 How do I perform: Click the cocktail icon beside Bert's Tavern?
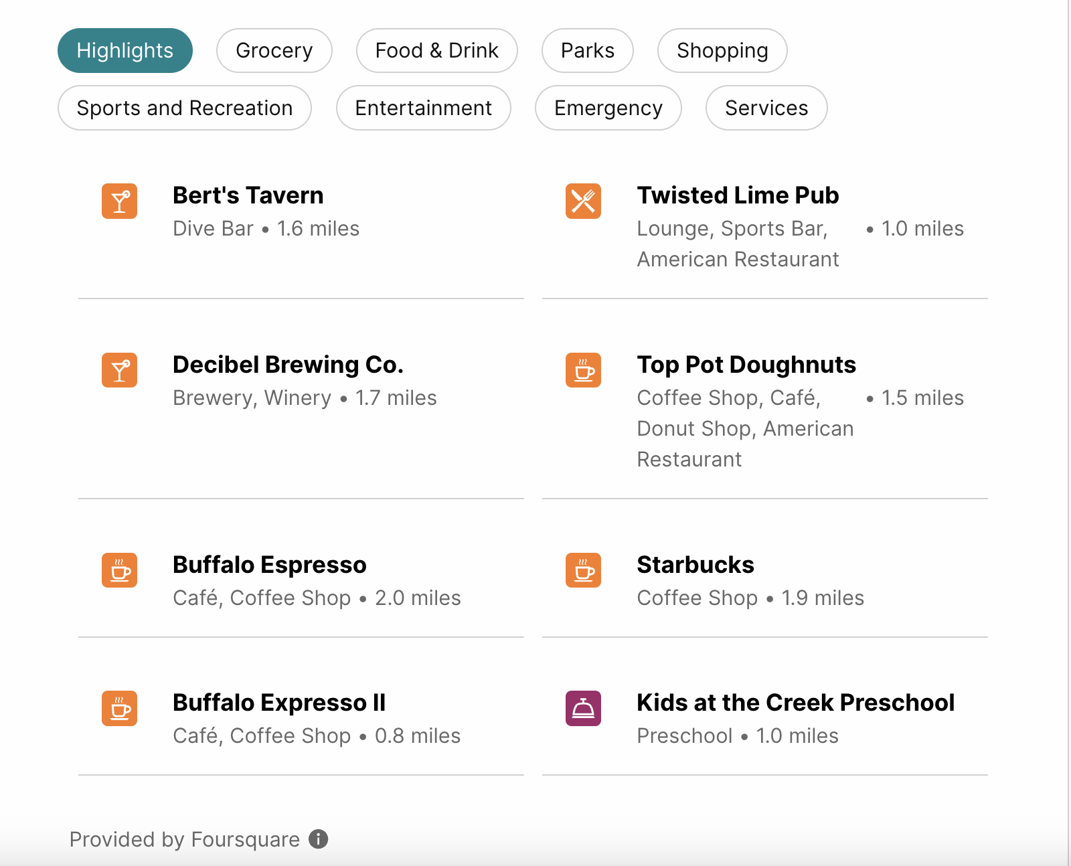pos(119,201)
